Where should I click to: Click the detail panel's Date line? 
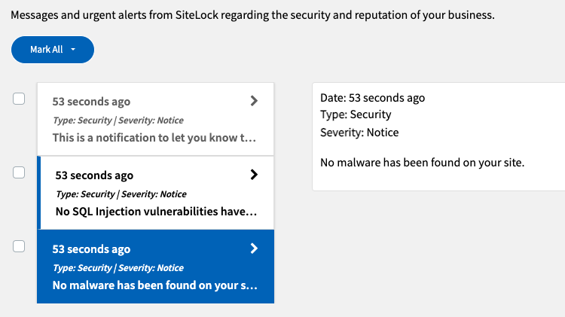[373, 98]
